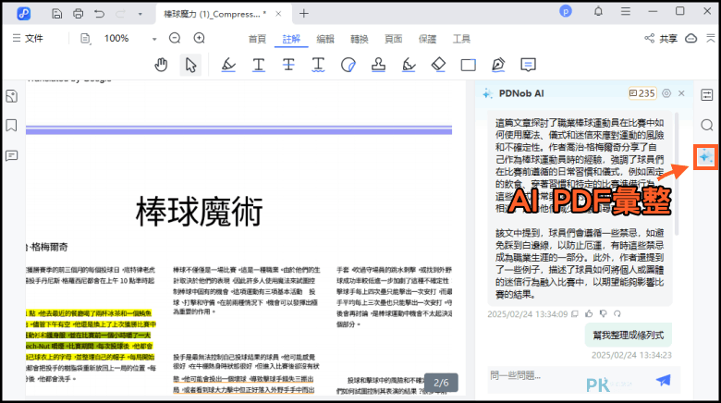
Task: Switch to the 頁面 tab
Action: point(393,39)
